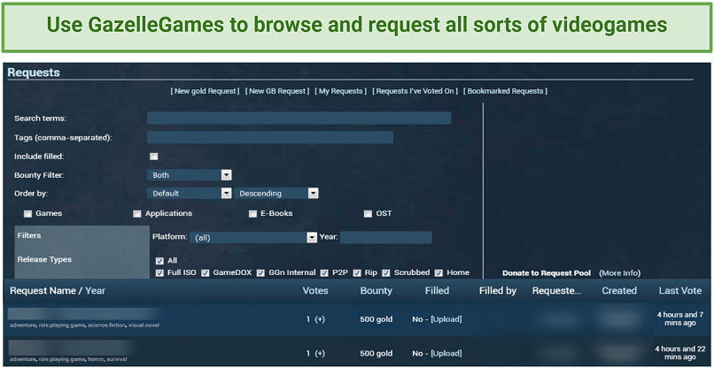This screenshot has width=714, height=368.
Task: Open the New GB Request link
Action: click(277, 91)
